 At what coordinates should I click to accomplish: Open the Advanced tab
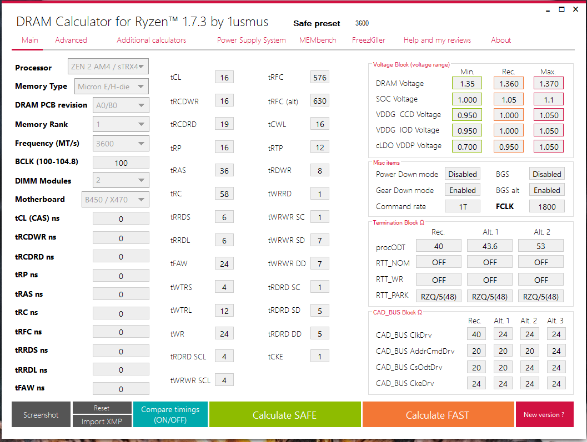(71, 40)
